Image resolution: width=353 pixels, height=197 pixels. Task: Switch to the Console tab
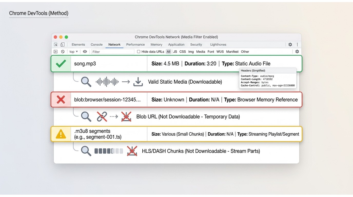click(97, 45)
